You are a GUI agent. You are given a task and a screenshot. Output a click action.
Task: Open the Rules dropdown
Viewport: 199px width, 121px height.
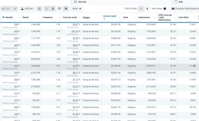77,8
